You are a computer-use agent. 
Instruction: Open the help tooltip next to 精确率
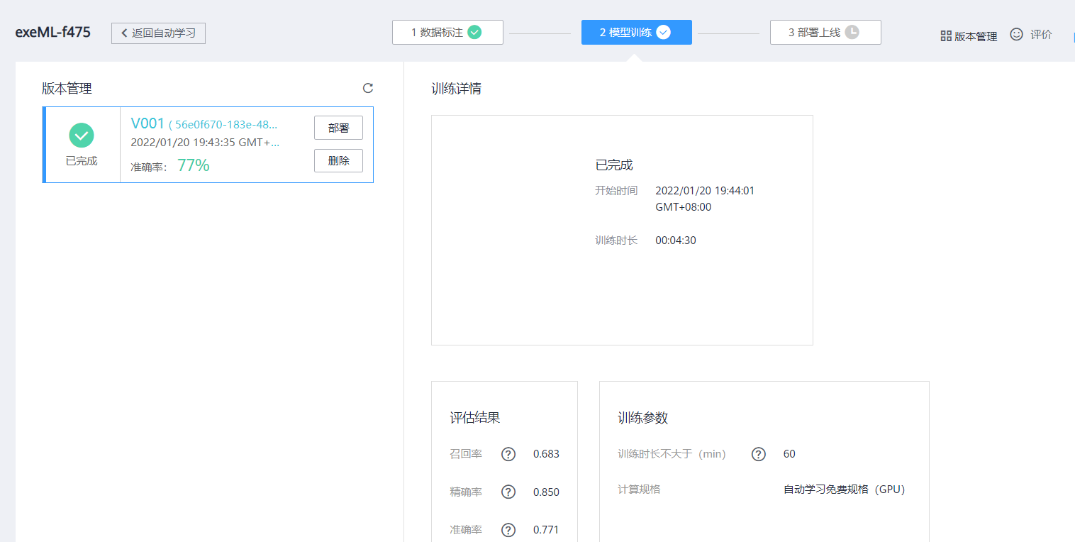tap(508, 492)
